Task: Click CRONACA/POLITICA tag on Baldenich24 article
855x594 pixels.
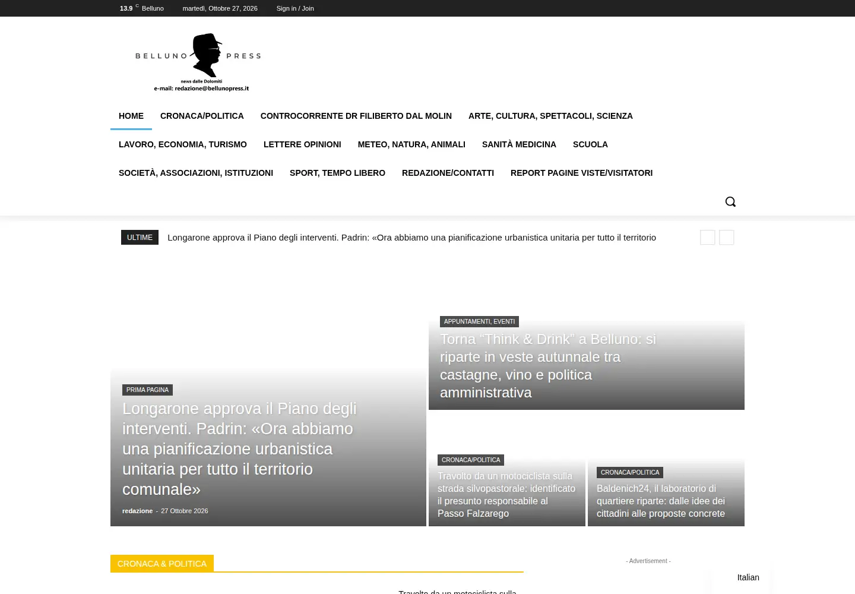Action: click(x=630, y=472)
